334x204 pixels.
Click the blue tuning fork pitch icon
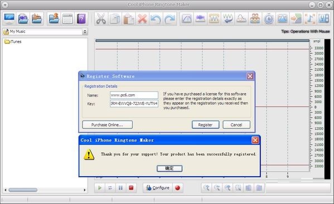click(323, 19)
